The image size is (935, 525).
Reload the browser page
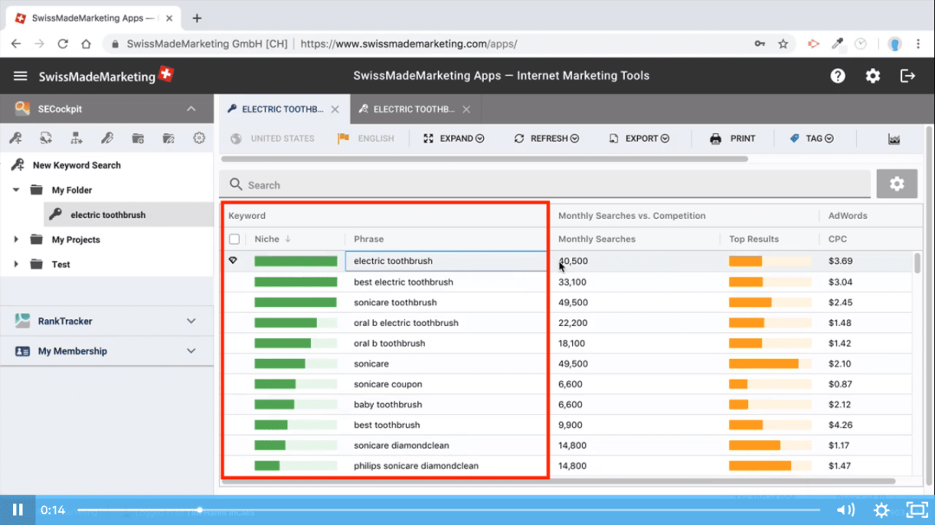(62, 43)
